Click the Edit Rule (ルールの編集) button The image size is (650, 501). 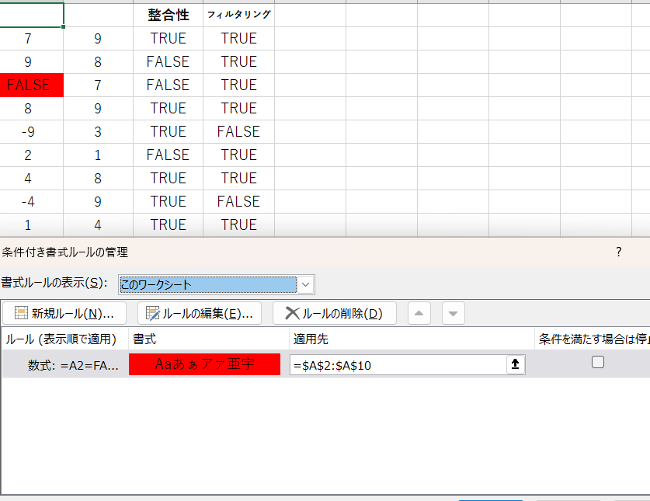[x=200, y=313]
